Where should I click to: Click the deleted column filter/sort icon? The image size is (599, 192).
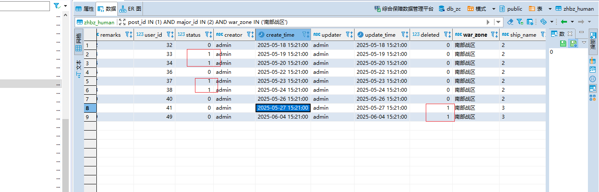pyautogui.click(x=447, y=35)
